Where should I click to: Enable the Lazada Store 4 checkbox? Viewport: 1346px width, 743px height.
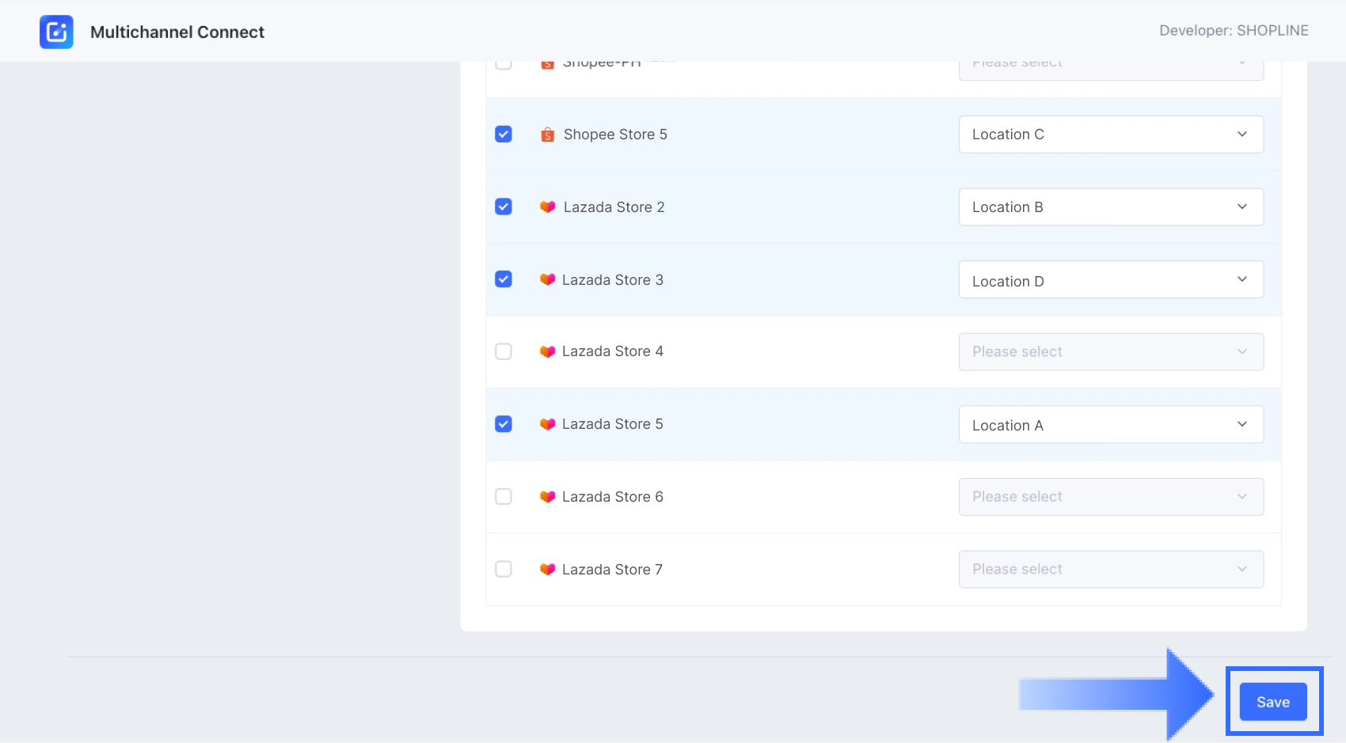[504, 351]
